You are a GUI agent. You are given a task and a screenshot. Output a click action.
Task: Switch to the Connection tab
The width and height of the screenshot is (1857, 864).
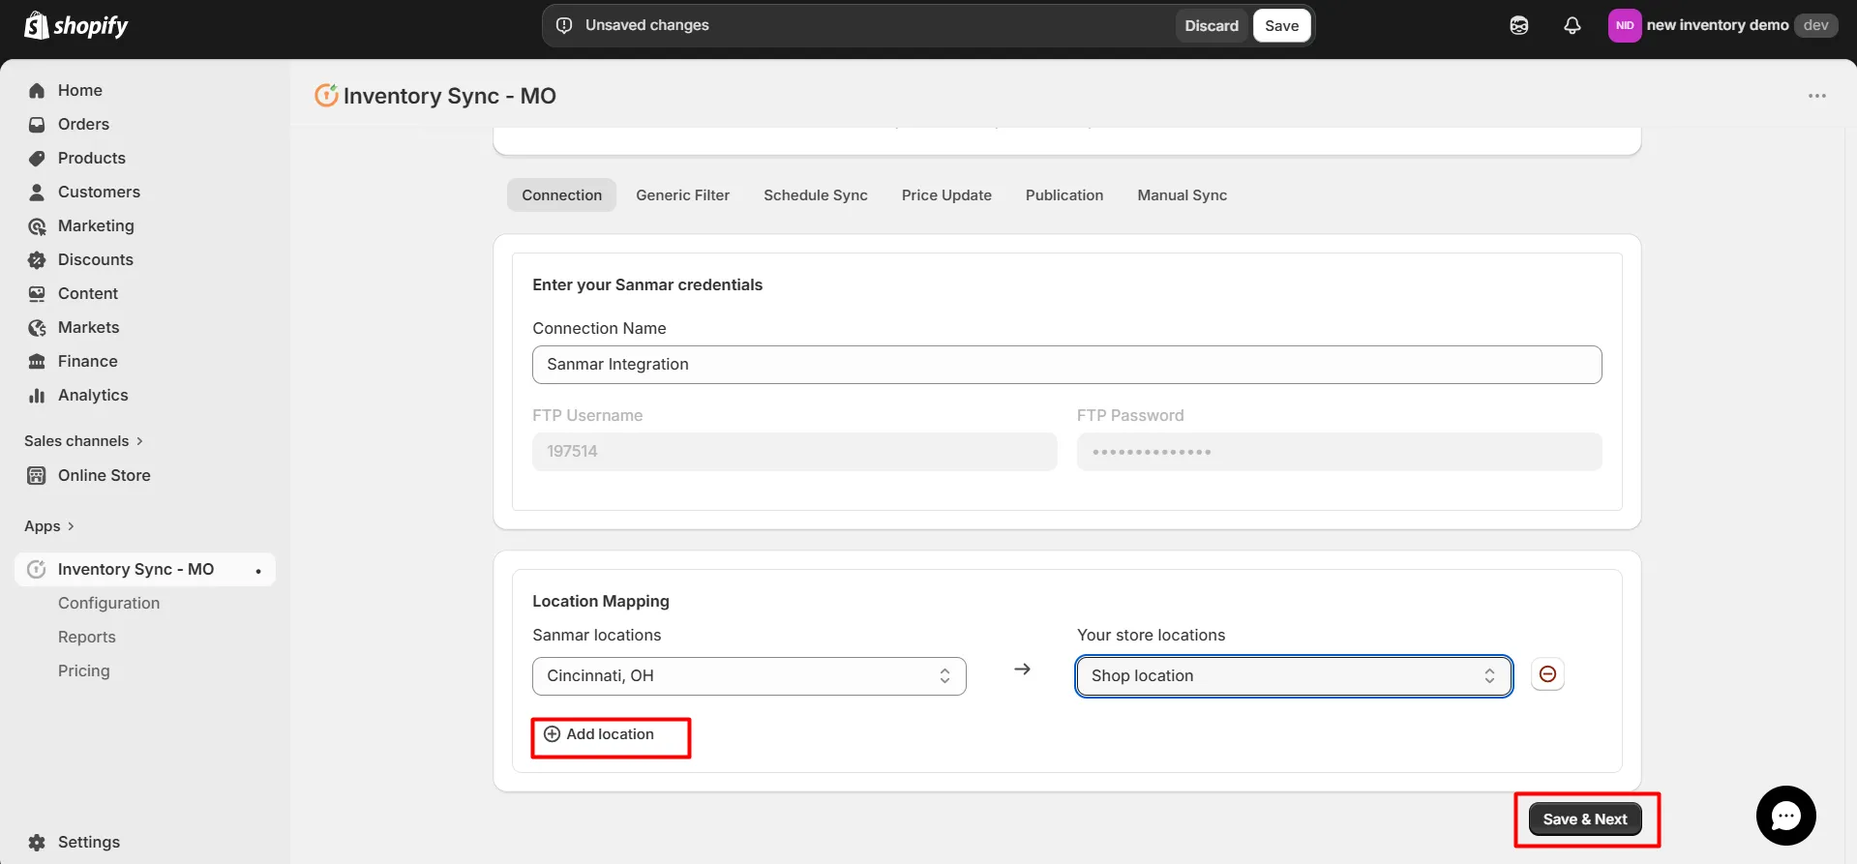tap(561, 195)
